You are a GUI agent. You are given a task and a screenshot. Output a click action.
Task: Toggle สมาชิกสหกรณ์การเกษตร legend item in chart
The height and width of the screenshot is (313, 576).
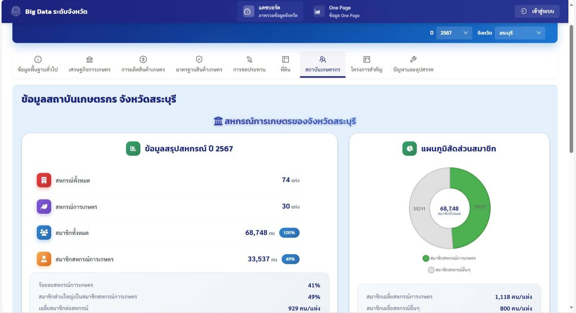tap(449, 258)
